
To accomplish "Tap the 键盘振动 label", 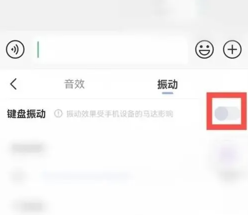I will tap(26, 114).
